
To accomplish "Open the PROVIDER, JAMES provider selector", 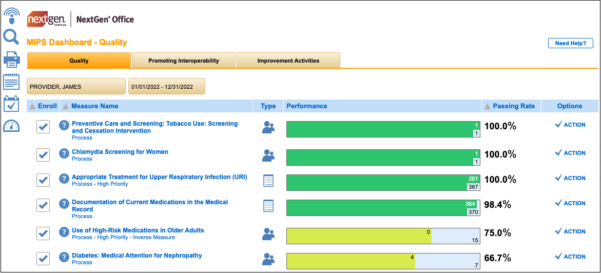I will tap(76, 87).
